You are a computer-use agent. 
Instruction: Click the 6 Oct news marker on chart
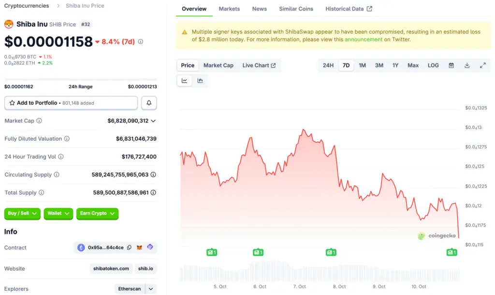[x=258, y=252]
